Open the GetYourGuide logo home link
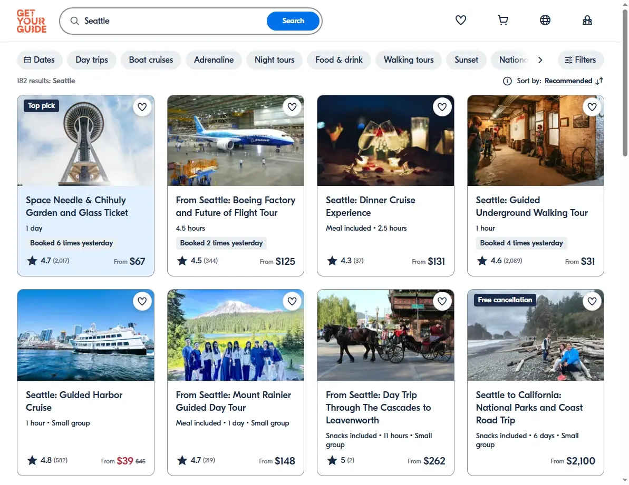This screenshot has width=629, height=485. 31,21
